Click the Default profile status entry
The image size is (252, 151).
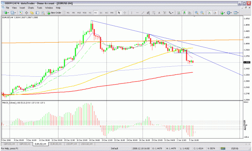(115, 149)
